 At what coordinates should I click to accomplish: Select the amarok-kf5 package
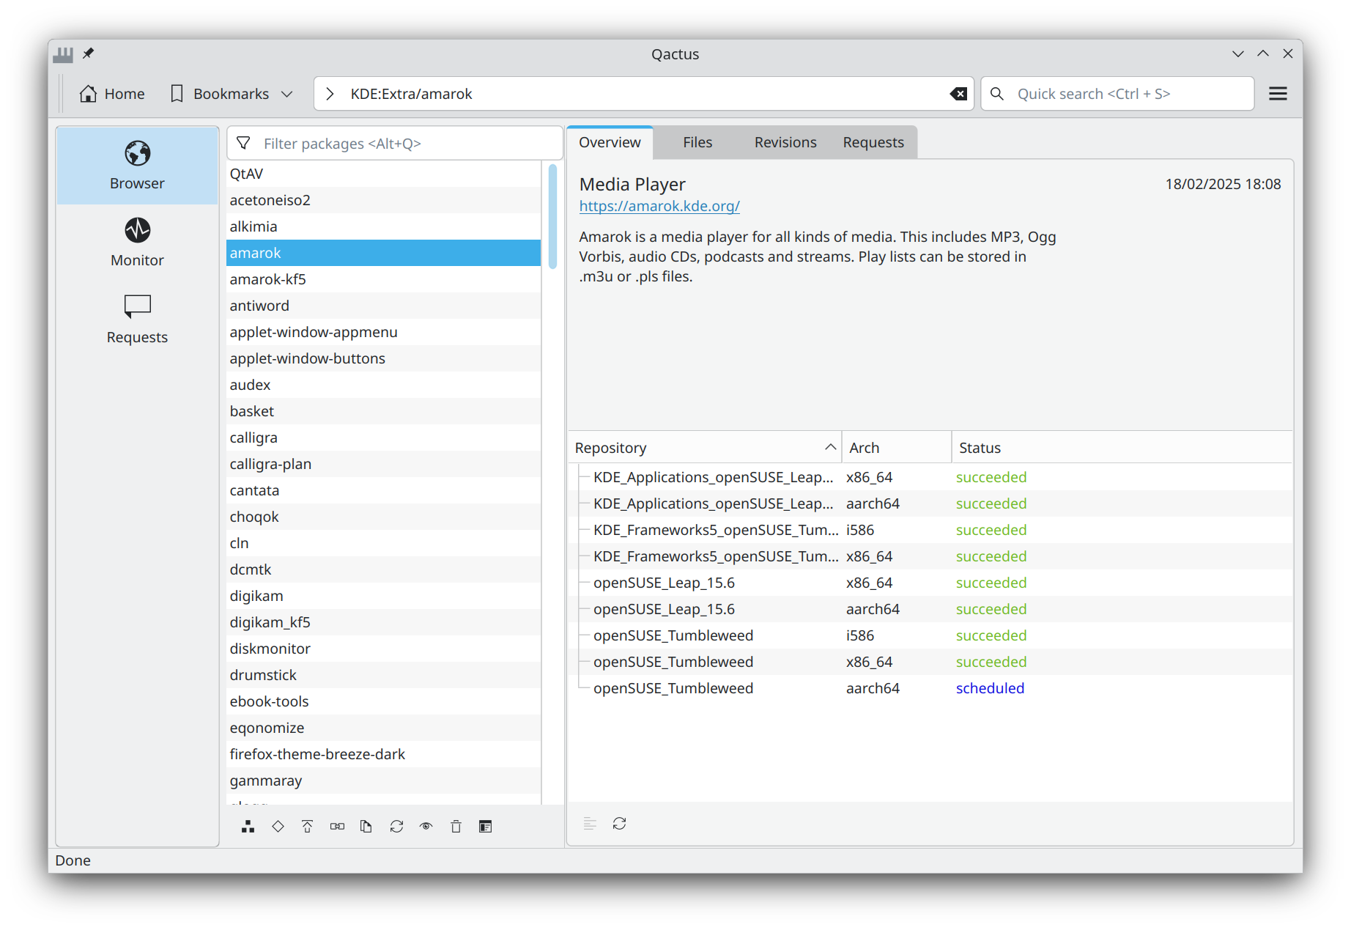click(x=383, y=279)
